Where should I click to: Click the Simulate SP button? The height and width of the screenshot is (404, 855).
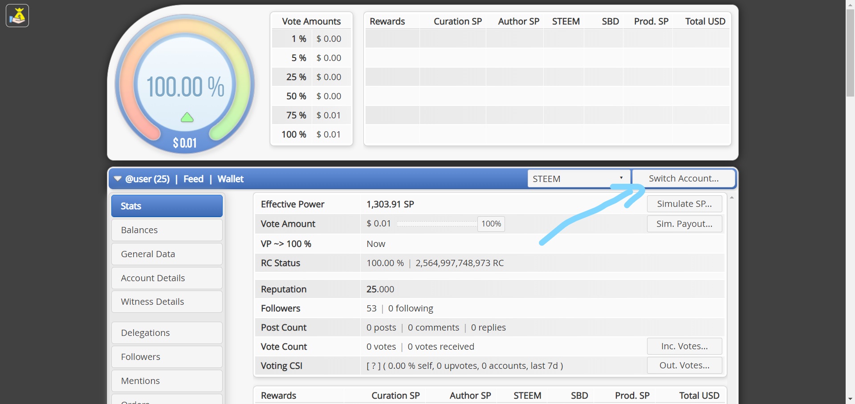click(x=684, y=204)
